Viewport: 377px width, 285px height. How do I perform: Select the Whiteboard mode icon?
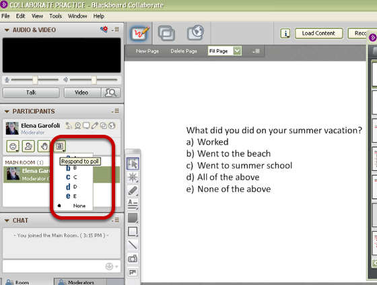pyautogui.click(x=140, y=34)
